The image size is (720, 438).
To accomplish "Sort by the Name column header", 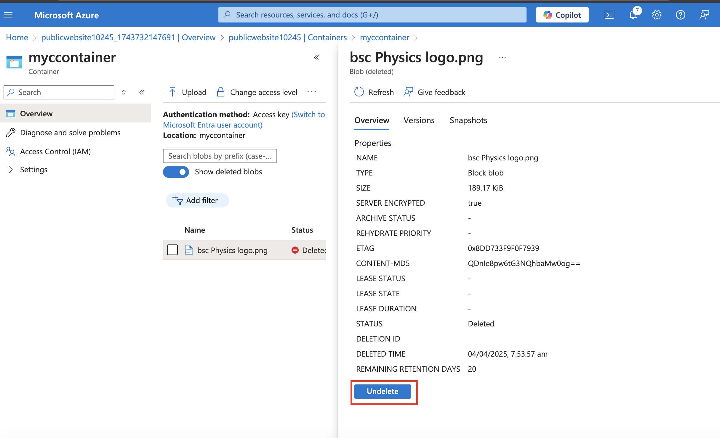I will pyautogui.click(x=195, y=230).
